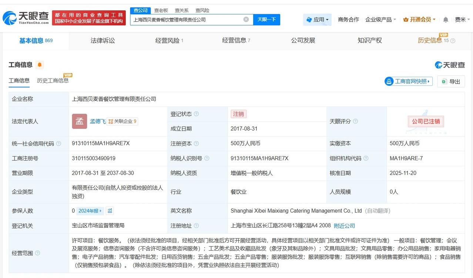Click help icon next to 纳税人识别号
This screenshot has width=473, height=278.
(207, 158)
